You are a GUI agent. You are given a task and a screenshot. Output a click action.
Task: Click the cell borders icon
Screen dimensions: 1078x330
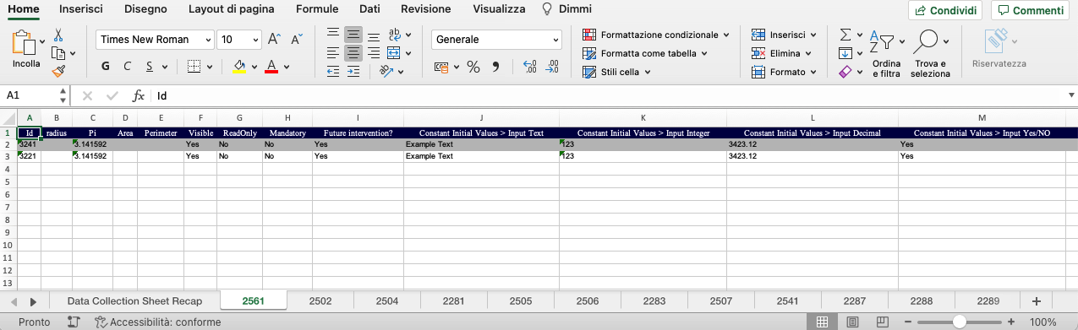[x=194, y=67]
